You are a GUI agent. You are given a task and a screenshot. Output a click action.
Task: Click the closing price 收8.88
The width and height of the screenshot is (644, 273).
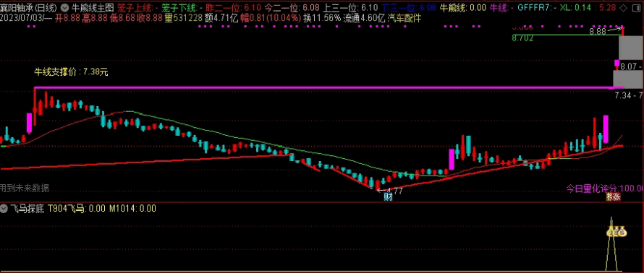pos(150,17)
